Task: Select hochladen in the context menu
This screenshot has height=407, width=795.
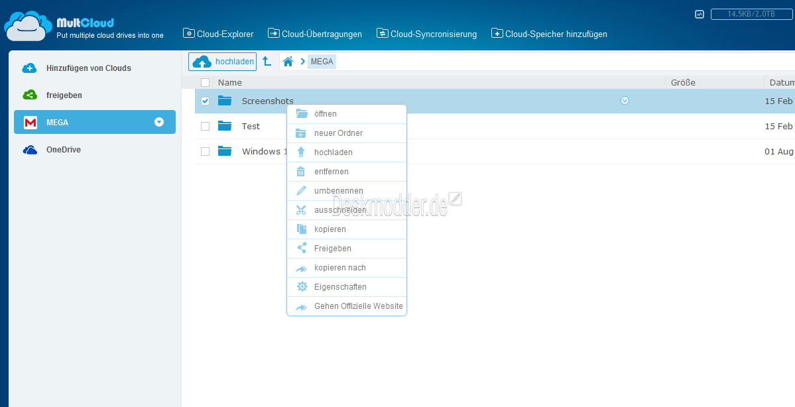Action: pyautogui.click(x=347, y=152)
